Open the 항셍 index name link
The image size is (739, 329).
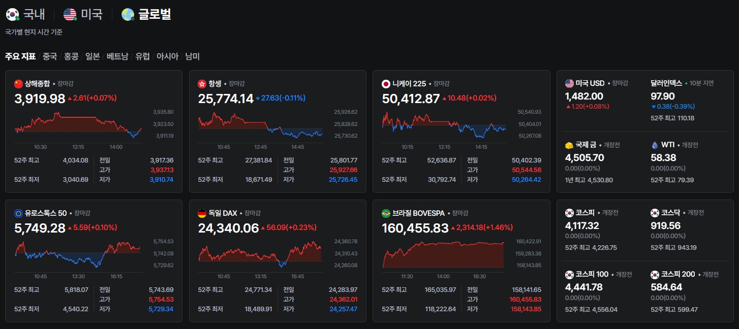coord(215,84)
